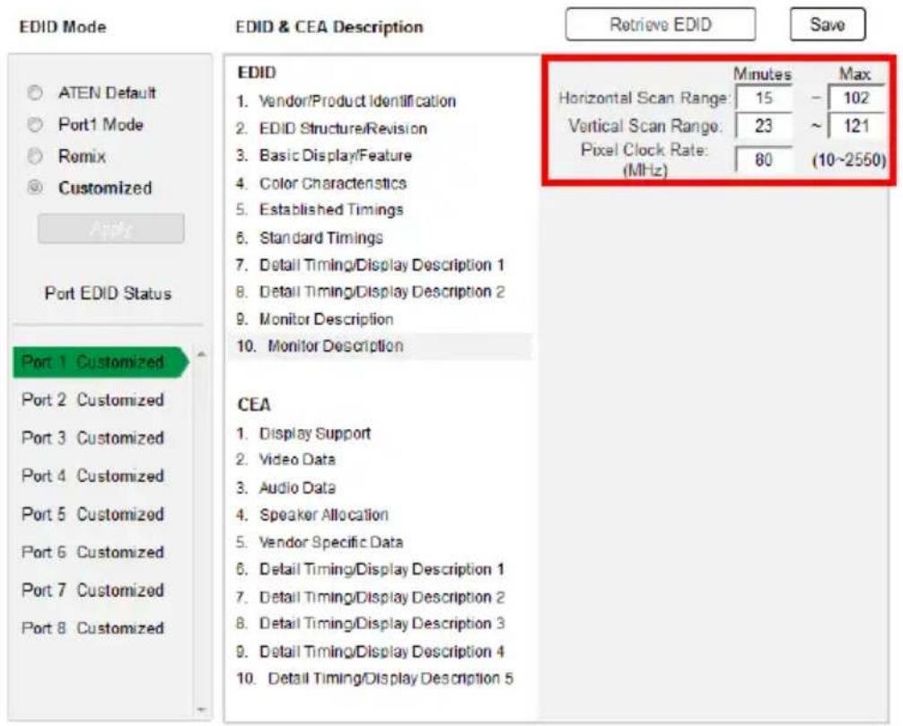Click the Pixel Clock Rate field
The image size is (903, 726).
coord(764,160)
